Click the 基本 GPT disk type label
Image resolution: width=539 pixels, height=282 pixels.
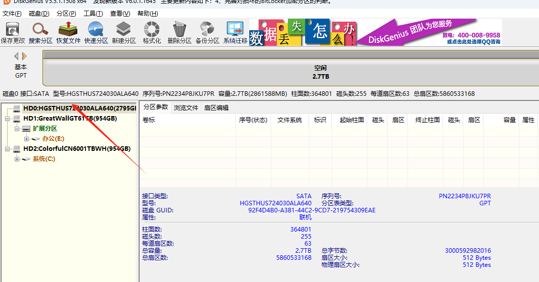pos(21,71)
